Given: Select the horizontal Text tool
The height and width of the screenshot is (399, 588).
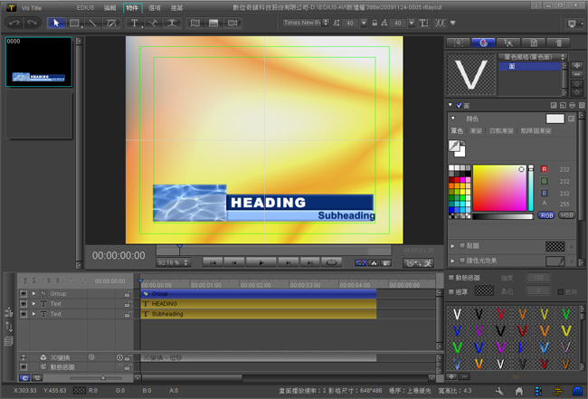Looking at the screenshot, I should (135, 23).
